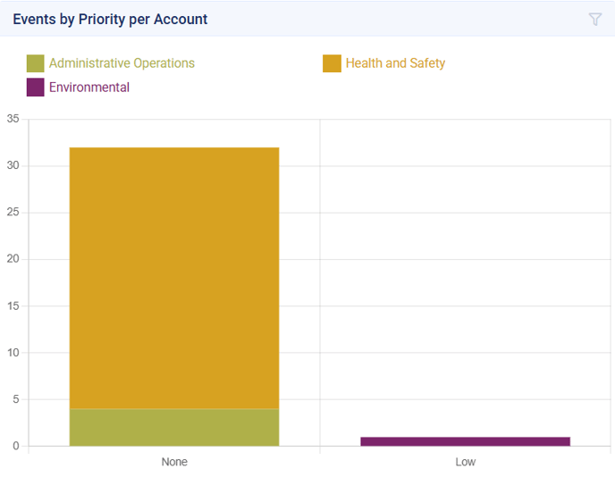Screen dimensions: 615x477
Task: Click the 30 y-axis tick label
Action: click(13, 166)
